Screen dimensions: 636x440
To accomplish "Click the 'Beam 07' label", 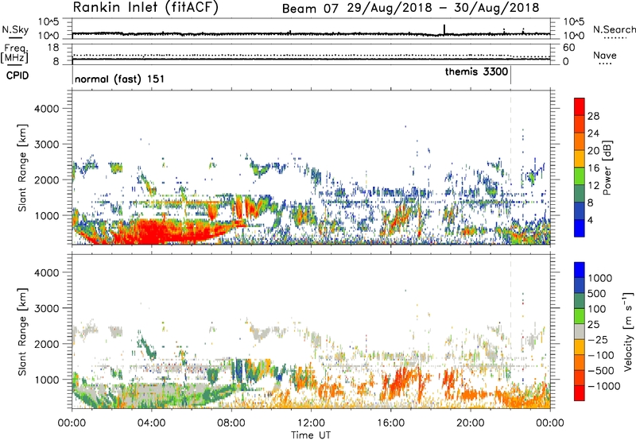I will click(310, 9).
